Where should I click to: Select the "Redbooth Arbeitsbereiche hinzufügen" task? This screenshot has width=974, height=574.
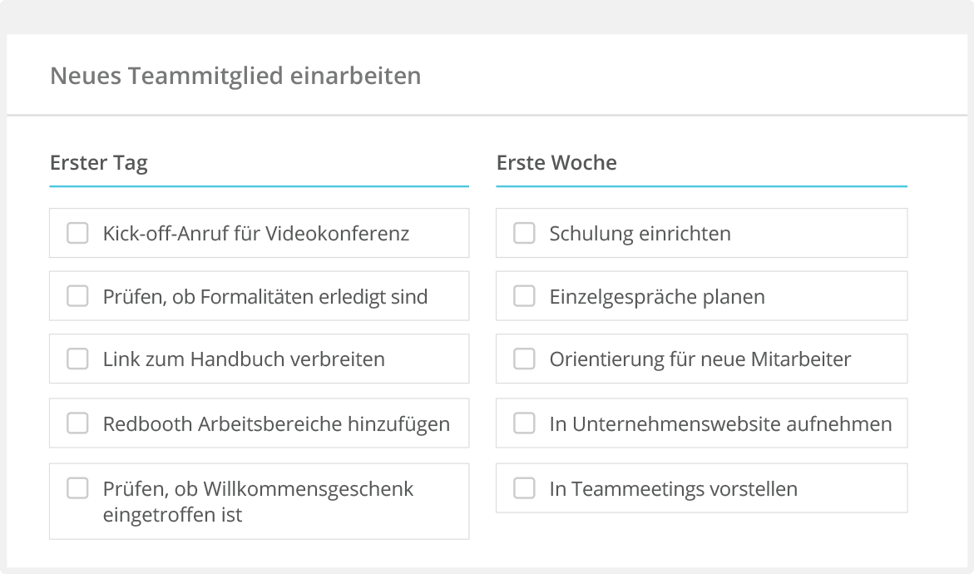(275, 423)
